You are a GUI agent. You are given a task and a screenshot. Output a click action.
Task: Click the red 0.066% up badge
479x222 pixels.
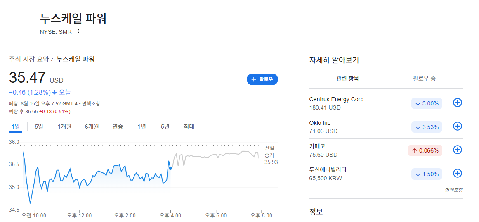pyautogui.click(x=425, y=150)
